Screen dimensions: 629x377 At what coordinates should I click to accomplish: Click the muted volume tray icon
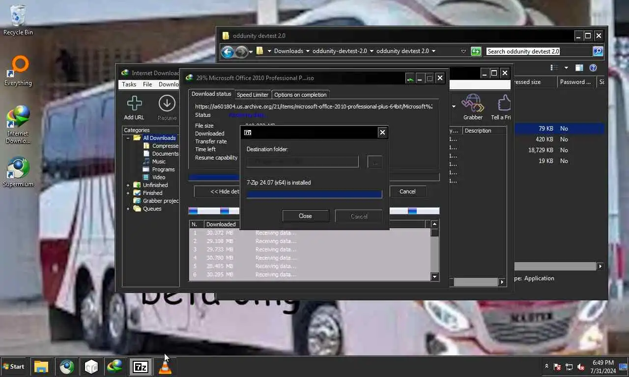coord(581,367)
